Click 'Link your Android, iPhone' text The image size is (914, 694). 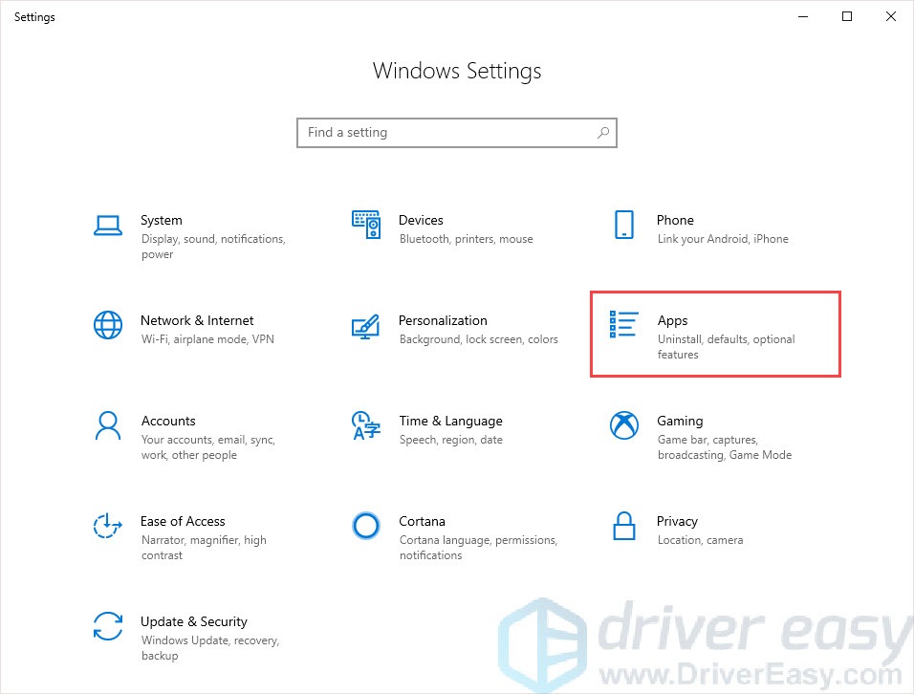(x=723, y=239)
